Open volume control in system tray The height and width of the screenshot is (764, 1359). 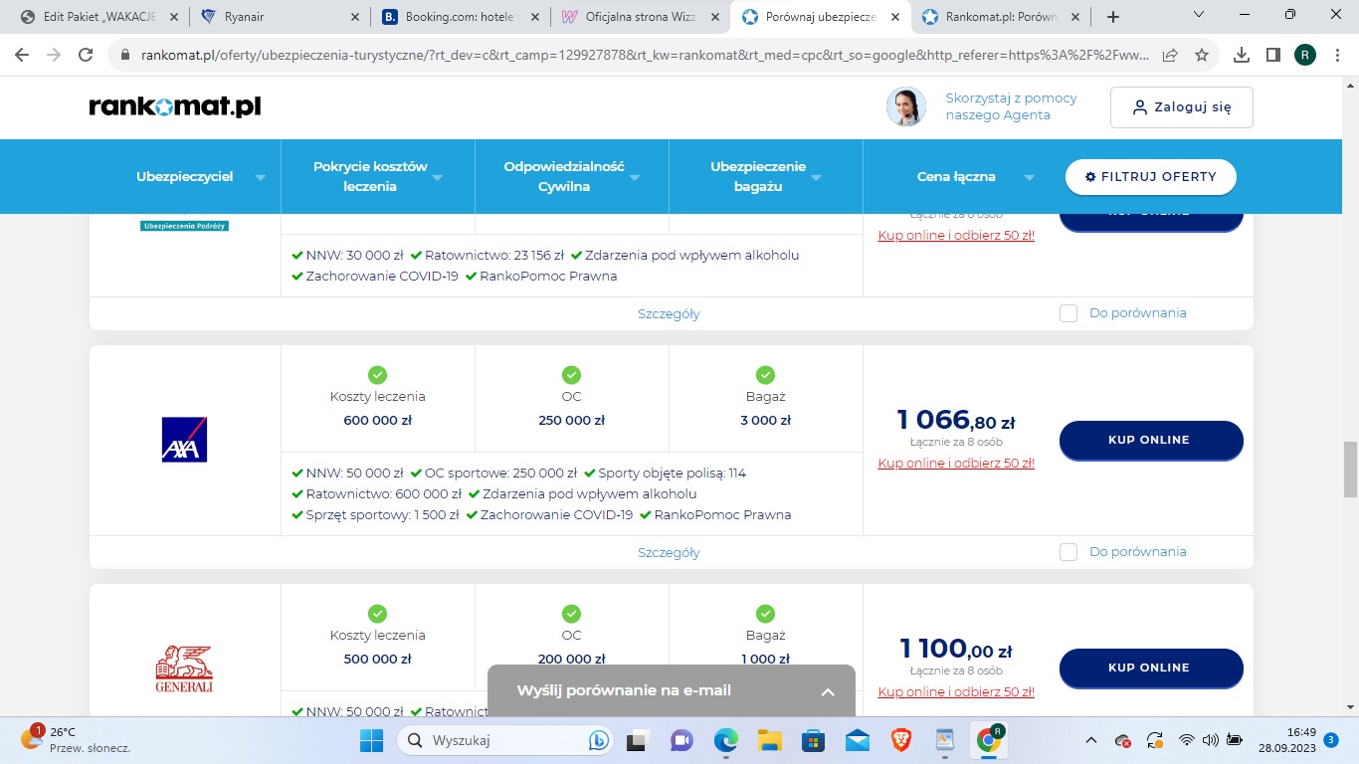[x=1210, y=740]
